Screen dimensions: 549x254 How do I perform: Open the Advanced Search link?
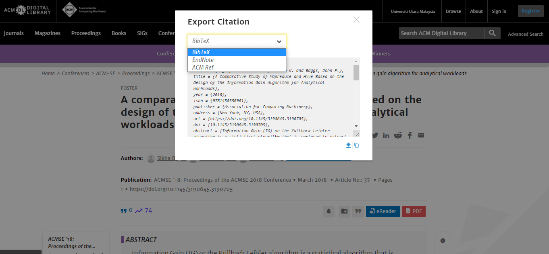pyautogui.click(x=526, y=34)
